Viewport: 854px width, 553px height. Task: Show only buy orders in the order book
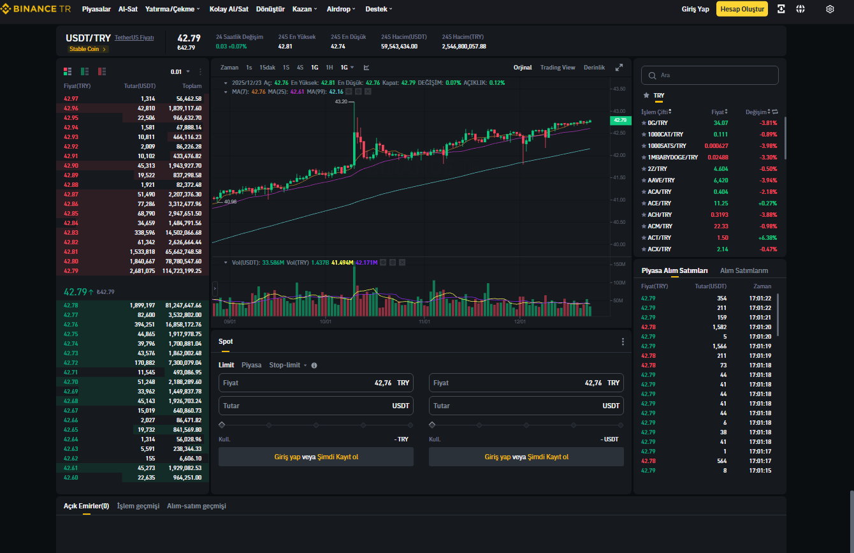(85, 71)
